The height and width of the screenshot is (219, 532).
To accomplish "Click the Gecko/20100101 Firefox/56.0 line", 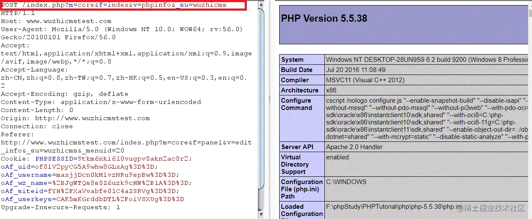I will (x=58, y=37).
